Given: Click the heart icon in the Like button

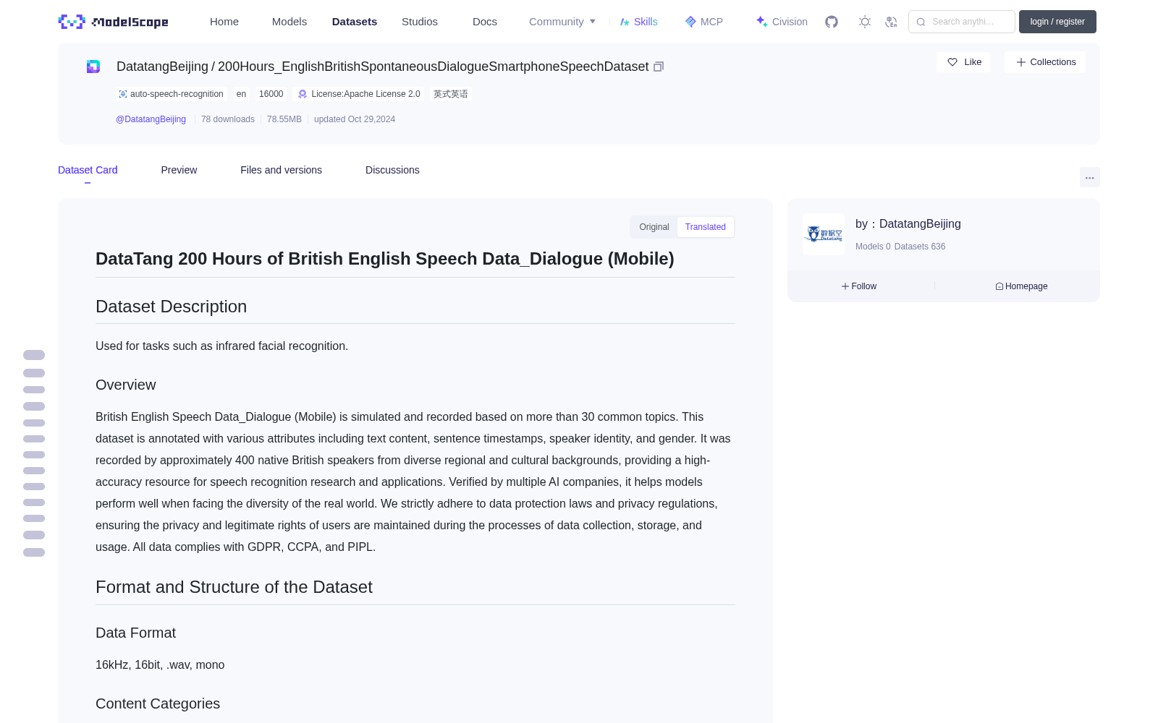Looking at the screenshot, I should [952, 62].
